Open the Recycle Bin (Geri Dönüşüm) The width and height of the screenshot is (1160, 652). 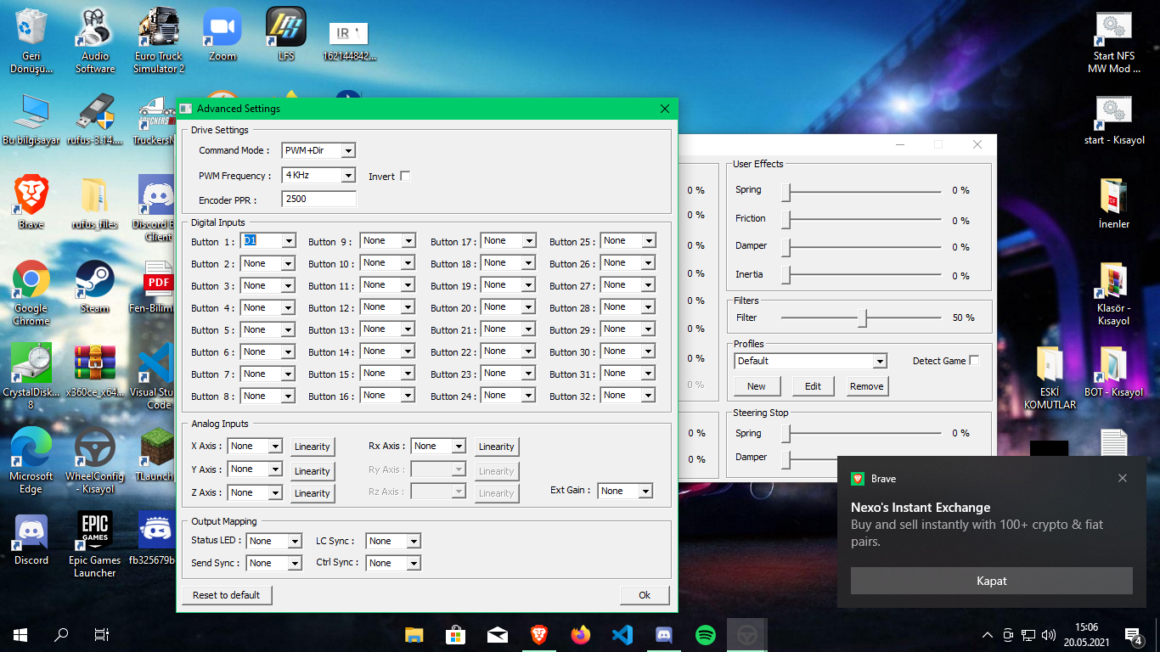pyautogui.click(x=31, y=40)
